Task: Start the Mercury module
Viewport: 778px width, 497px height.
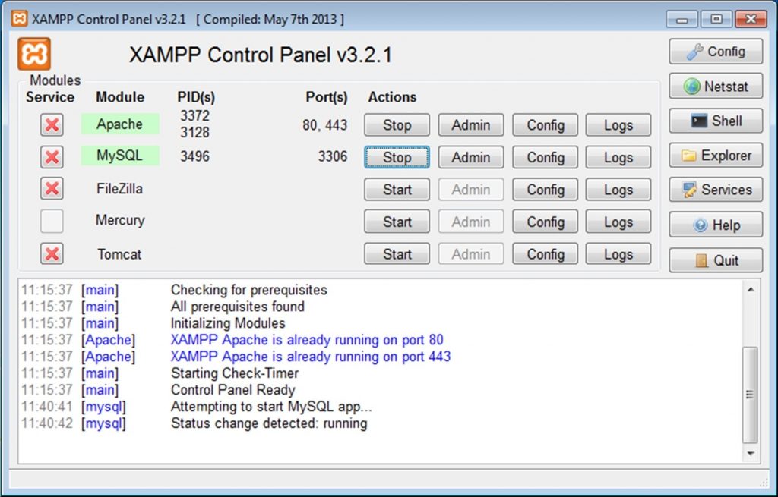Action: click(x=397, y=222)
